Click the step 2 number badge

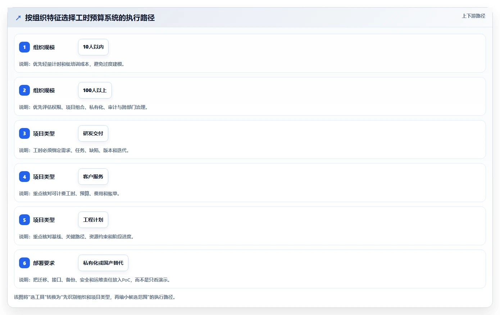24,90
